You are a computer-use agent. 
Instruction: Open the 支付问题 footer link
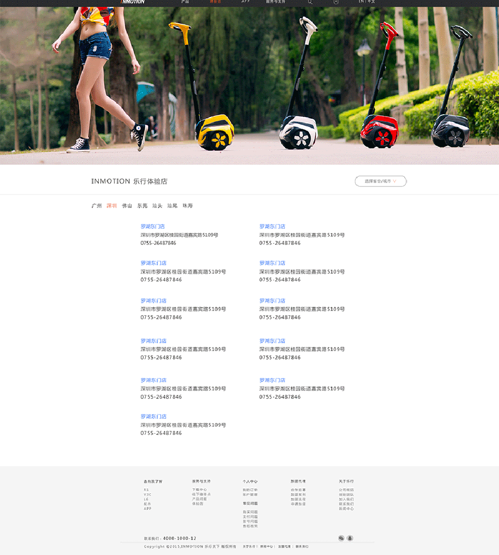pyautogui.click(x=250, y=517)
